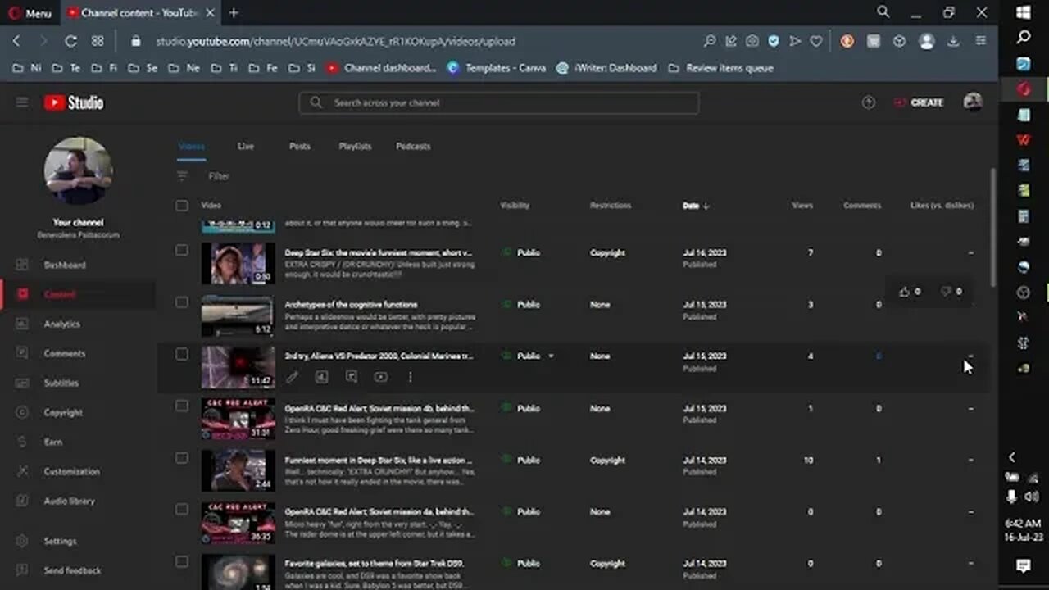Open the account avatar menu in Studio header
This screenshot has width=1049, height=590.
(973, 102)
